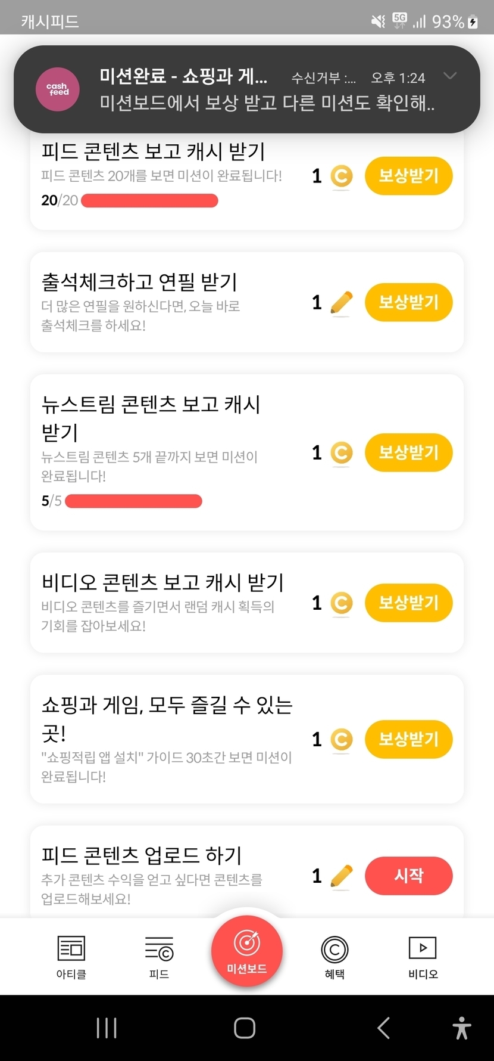Claim reward for 쇼핑과 게임 mission
The width and height of the screenshot is (494, 1061).
(x=408, y=739)
